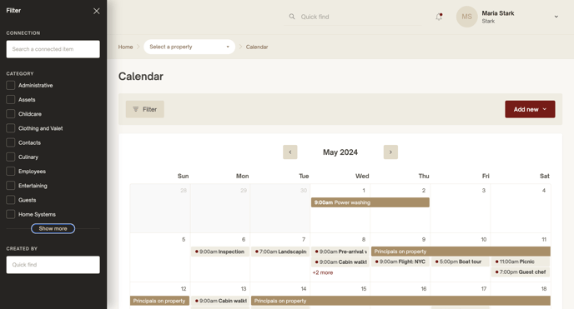Open the 5:00pm Boat tour event

coord(461,262)
